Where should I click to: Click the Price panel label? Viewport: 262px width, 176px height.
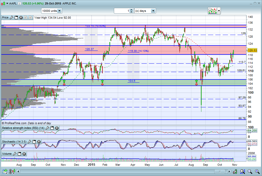coord(5,18)
